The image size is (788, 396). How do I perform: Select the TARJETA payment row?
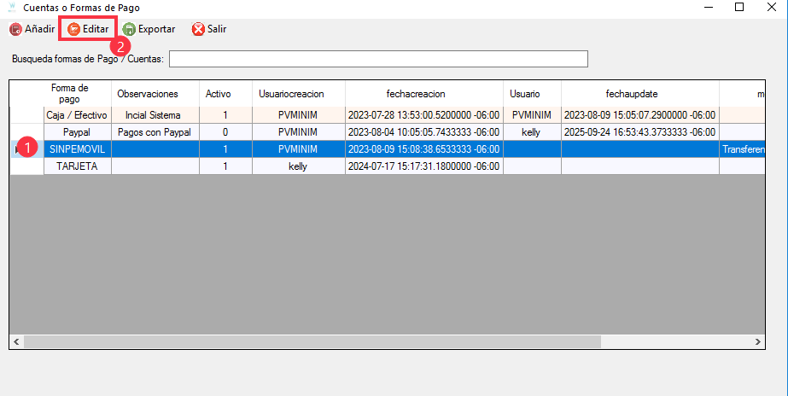tap(77, 166)
